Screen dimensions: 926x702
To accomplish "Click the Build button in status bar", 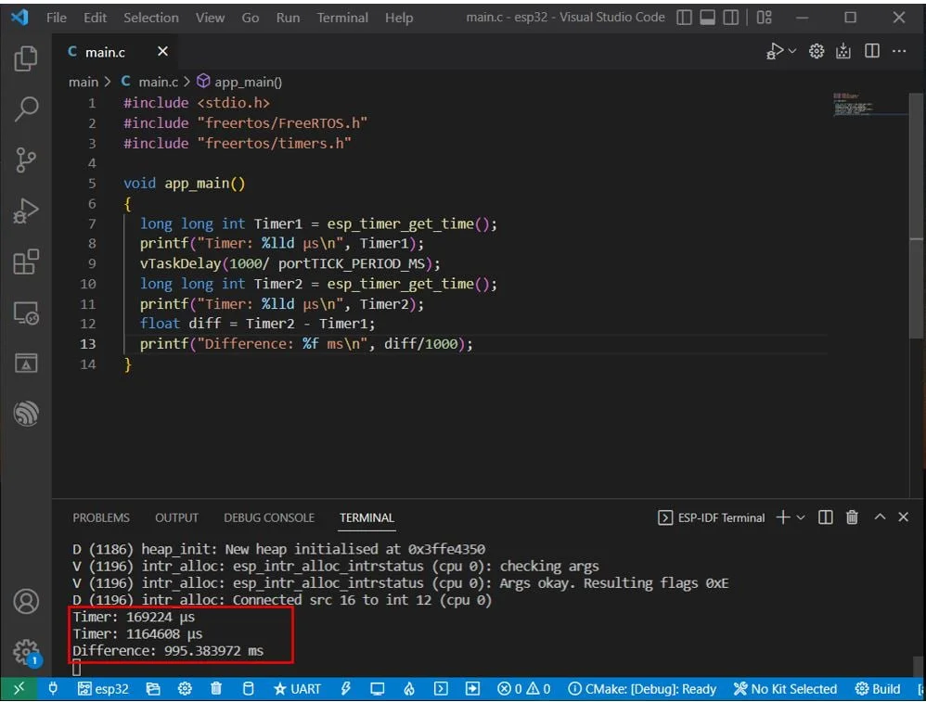I will [878, 689].
